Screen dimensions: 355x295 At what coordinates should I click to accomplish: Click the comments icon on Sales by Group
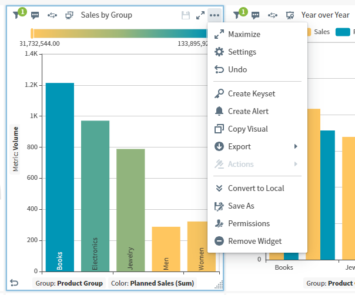pyautogui.click(x=35, y=15)
